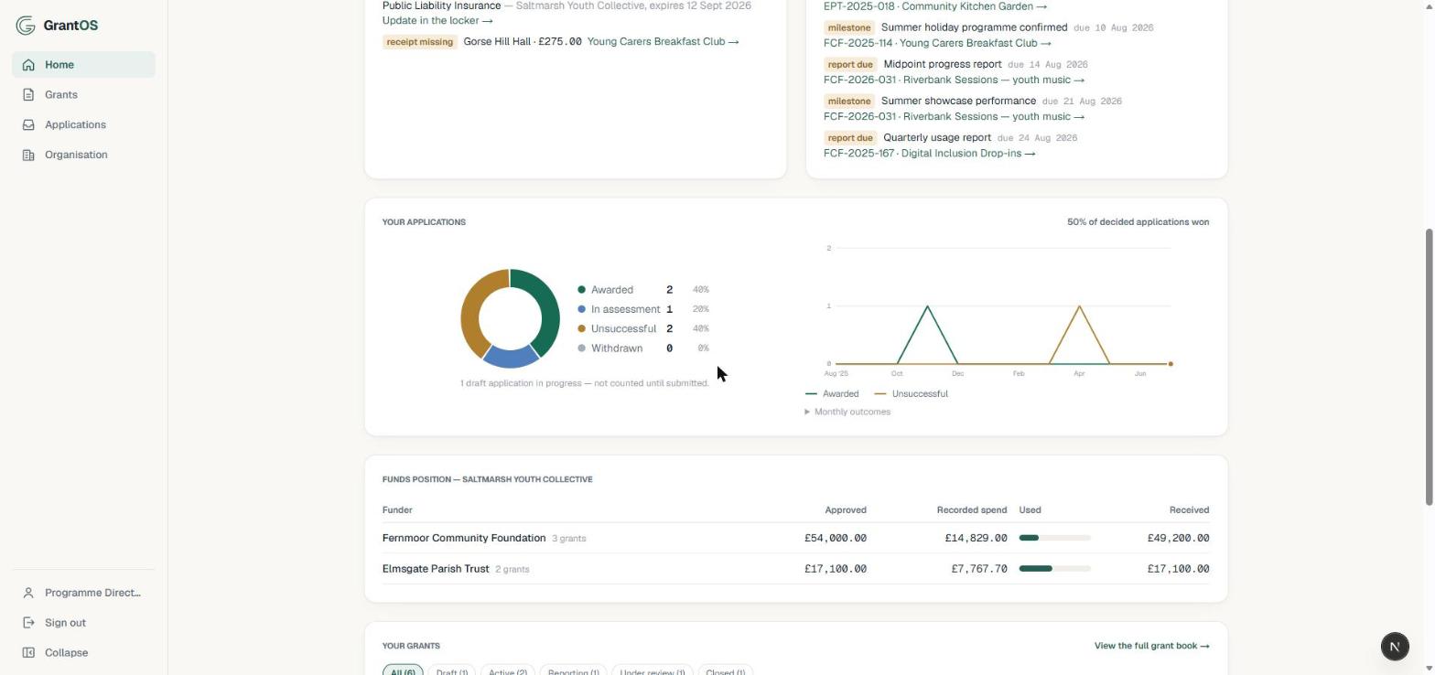The height and width of the screenshot is (675, 1435).
Task: Go to the Grants menu item
Action: coord(84,95)
